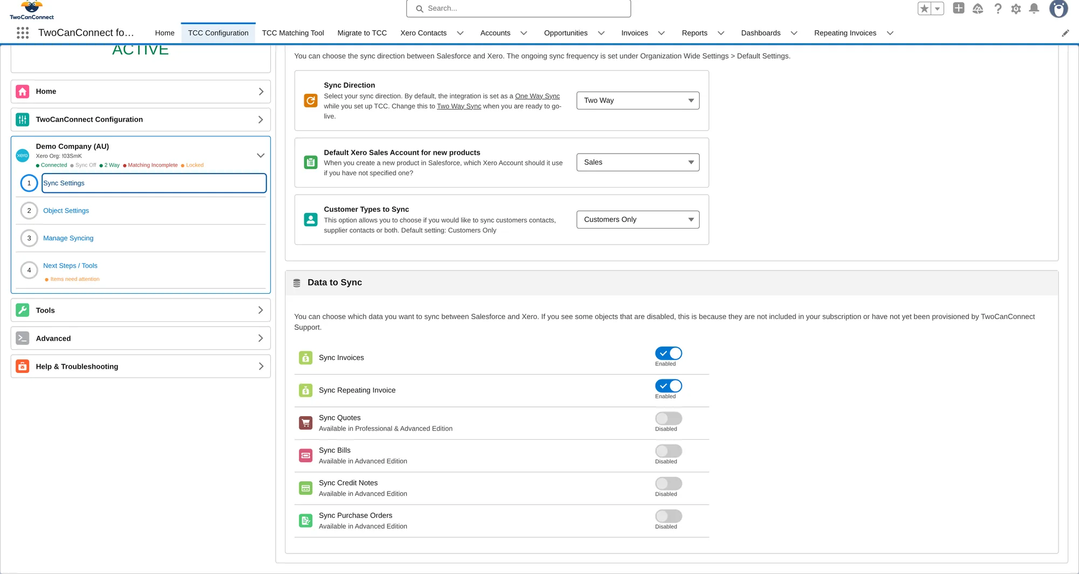Image resolution: width=1079 pixels, height=574 pixels.
Task: Open the App Launcher grid icon
Action: 23,33
